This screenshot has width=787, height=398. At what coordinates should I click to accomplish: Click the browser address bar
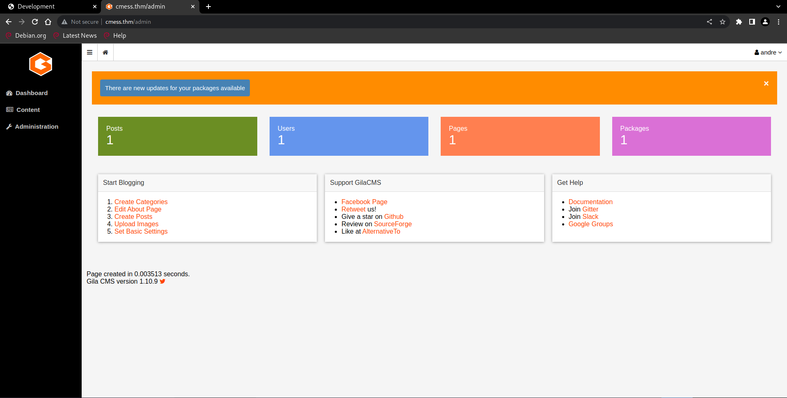point(246,22)
